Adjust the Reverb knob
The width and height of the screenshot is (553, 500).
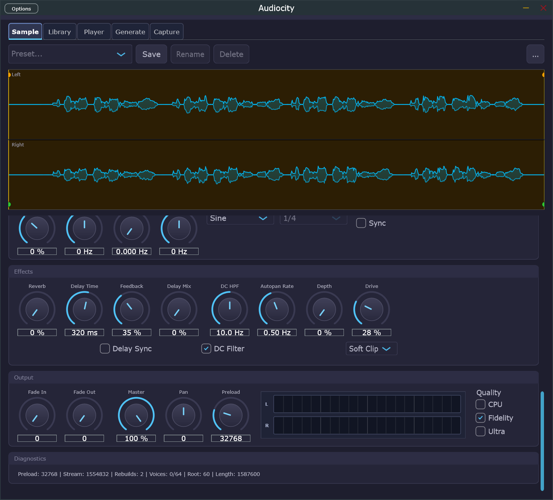point(37,310)
